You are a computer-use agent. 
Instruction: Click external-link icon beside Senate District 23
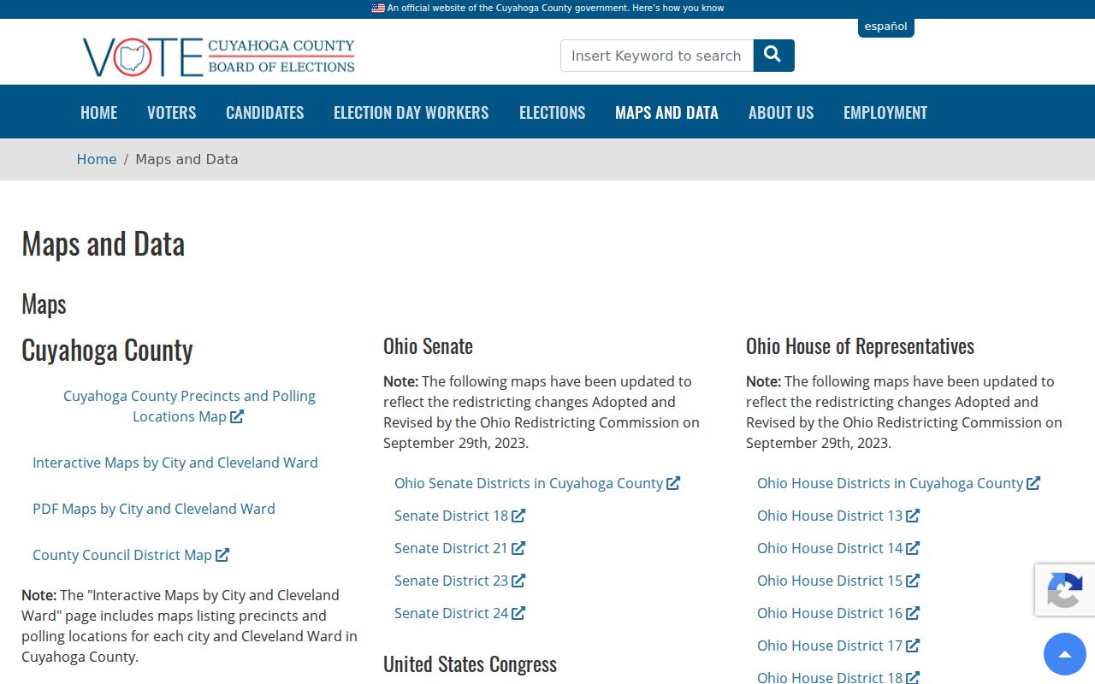pyautogui.click(x=518, y=581)
